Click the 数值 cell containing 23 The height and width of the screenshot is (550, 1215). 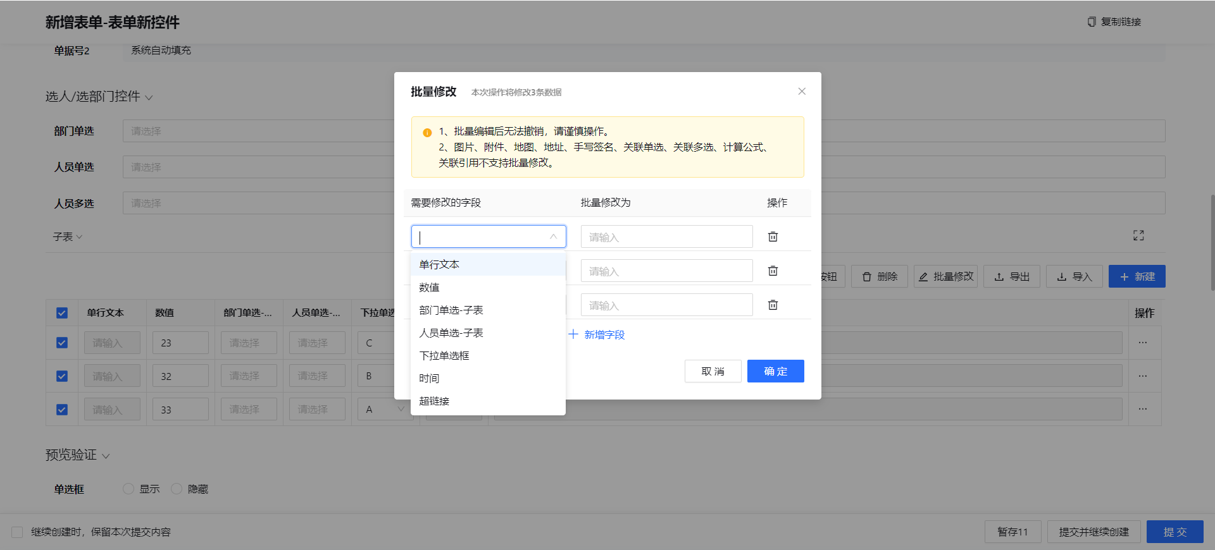[180, 343]
